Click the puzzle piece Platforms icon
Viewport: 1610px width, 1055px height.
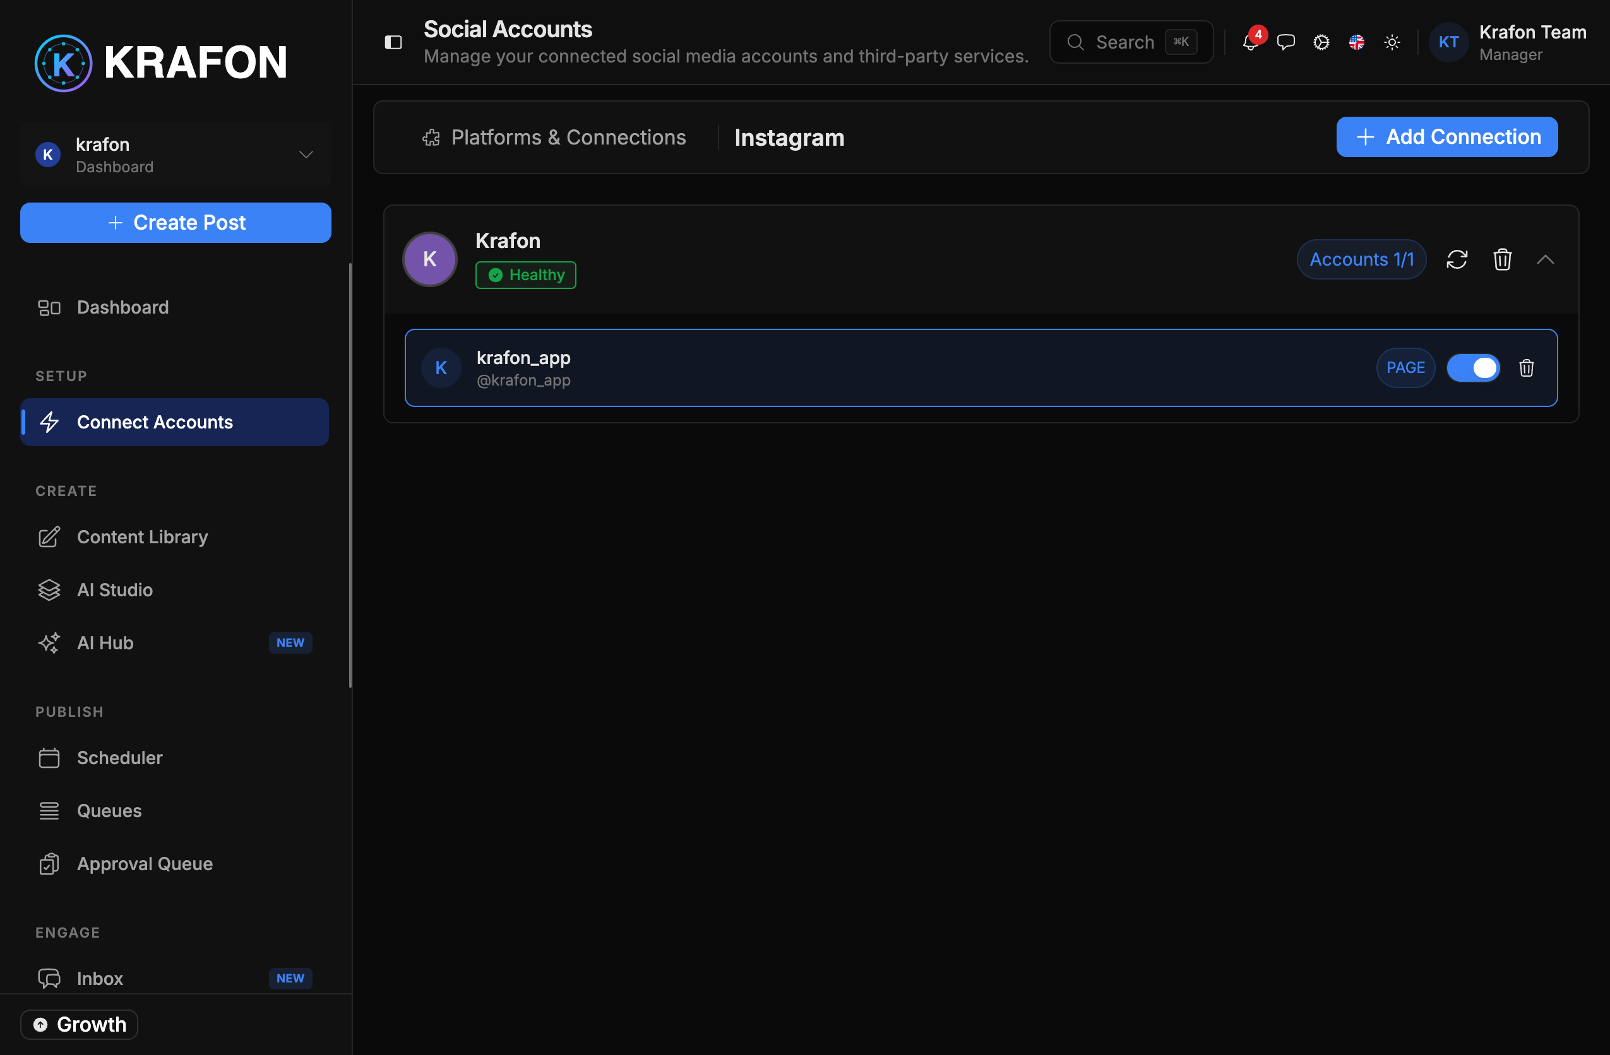(431, 138)
